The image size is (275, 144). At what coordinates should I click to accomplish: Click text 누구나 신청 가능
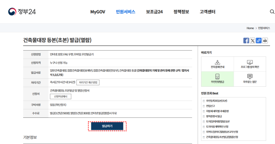(x=59, y=63)
